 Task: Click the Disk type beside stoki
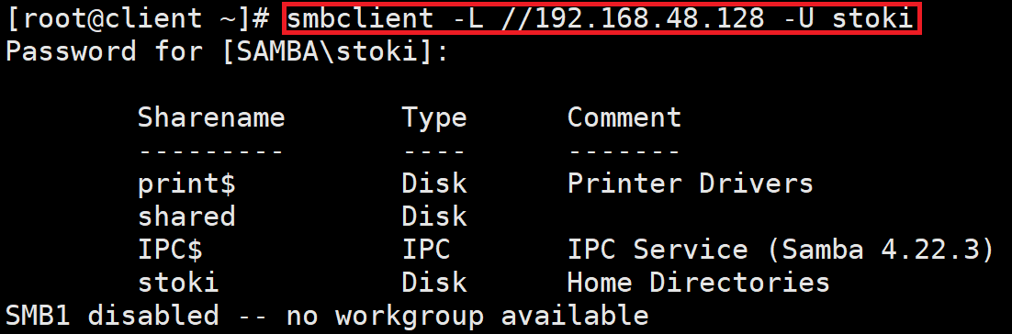click(433, 283)
